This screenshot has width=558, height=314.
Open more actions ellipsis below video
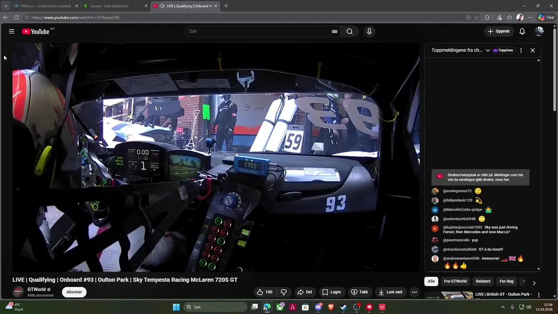coord(415,292)
